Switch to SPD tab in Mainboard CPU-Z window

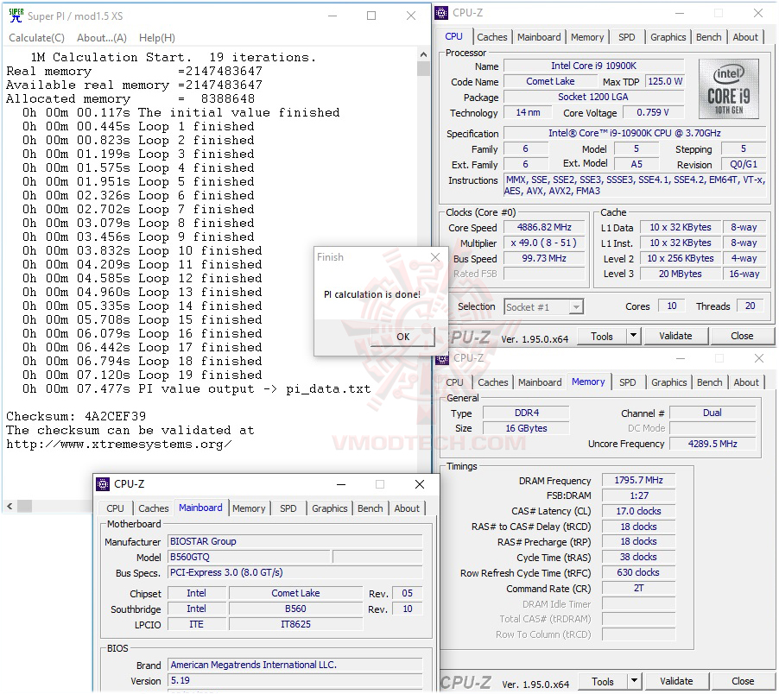tap(288, 508)
